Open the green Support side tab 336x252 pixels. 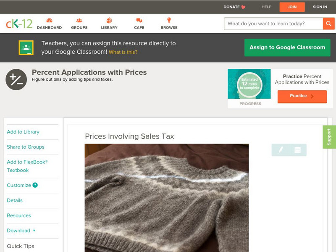click(x=329, y=137)
